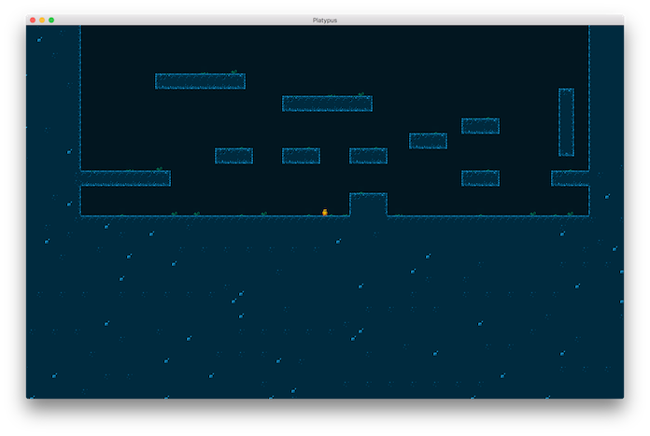Viewport: 650px width, 436px height.
Task: Click the rightmost of three small aligned platforms
Action: pyautogui.click(x=368, y=156)
